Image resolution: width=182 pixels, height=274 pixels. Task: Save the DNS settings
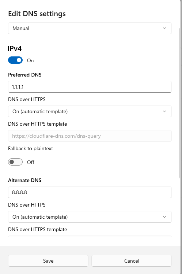[48, 261]
